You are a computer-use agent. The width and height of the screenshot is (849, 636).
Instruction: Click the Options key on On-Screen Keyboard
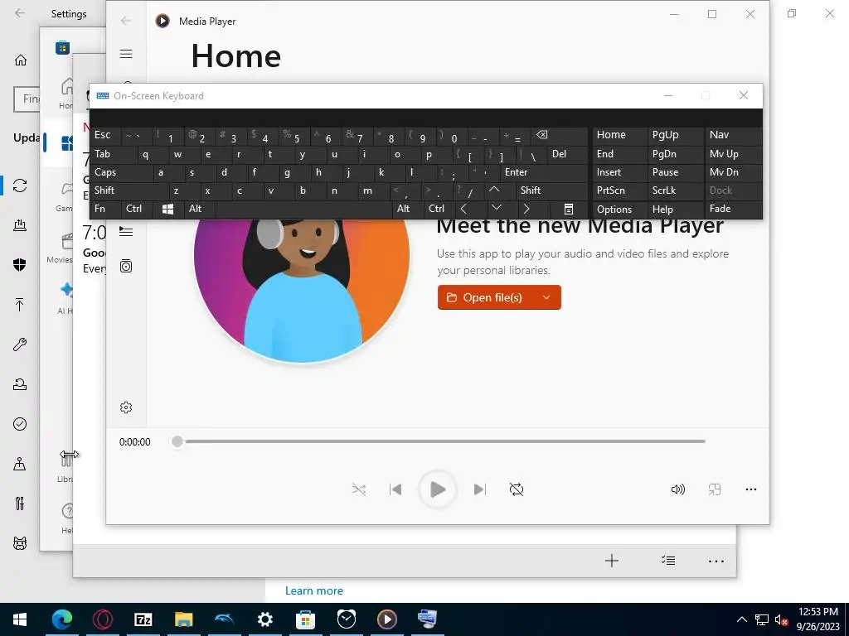click(619, 209)
